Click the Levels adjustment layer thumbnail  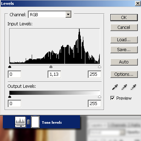(20, 122)
